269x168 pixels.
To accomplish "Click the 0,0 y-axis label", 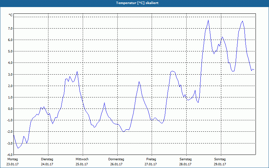I will [x=10, y=109].
